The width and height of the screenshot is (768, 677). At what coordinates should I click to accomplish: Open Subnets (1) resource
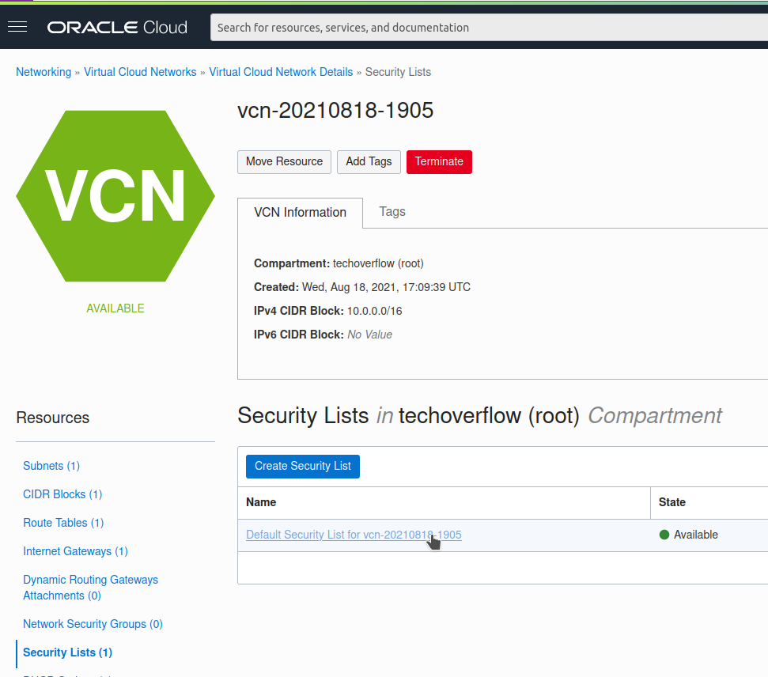coord(51,466)
